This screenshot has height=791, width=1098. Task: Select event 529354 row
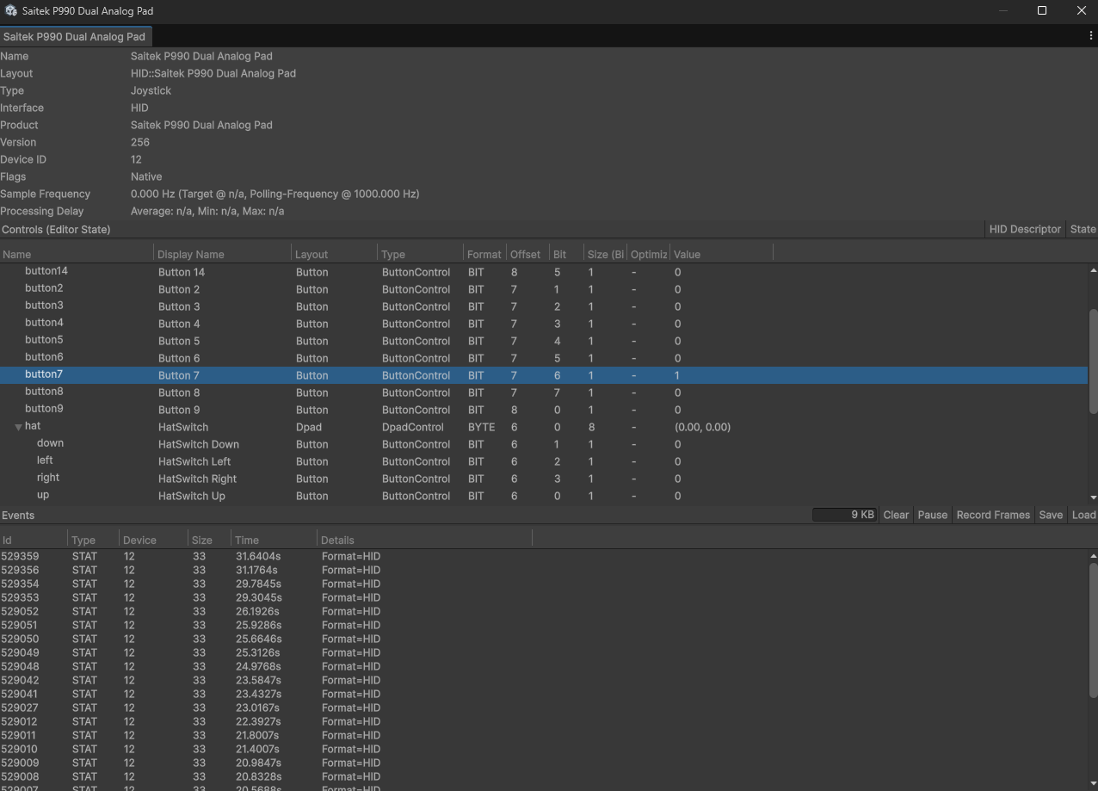pos(544,584)
